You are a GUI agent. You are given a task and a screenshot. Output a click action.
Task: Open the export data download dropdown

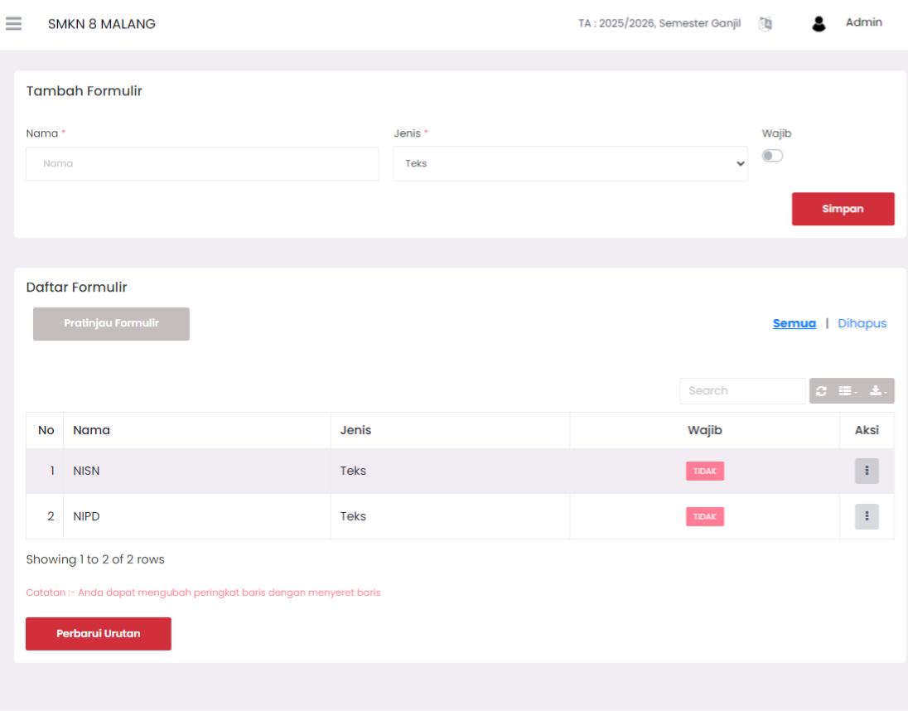(x=877, y=391)
